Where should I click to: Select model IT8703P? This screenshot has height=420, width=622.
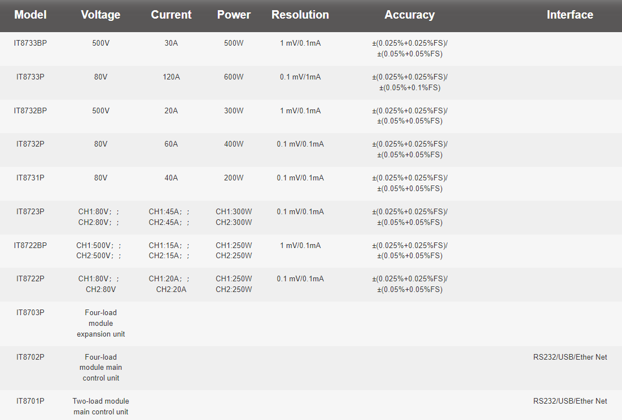[30, 313]
